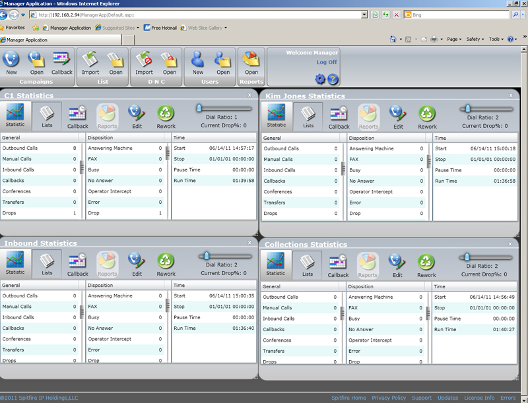This screenshot has width=528, height=403.
Task: Expand the Tools menu dropdown
Action: pos(496,39)
